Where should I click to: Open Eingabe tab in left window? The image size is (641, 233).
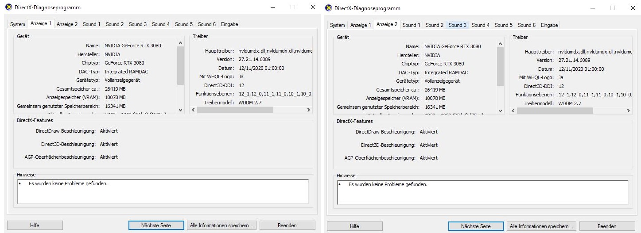pyautogui.click(x=229, y=24)
